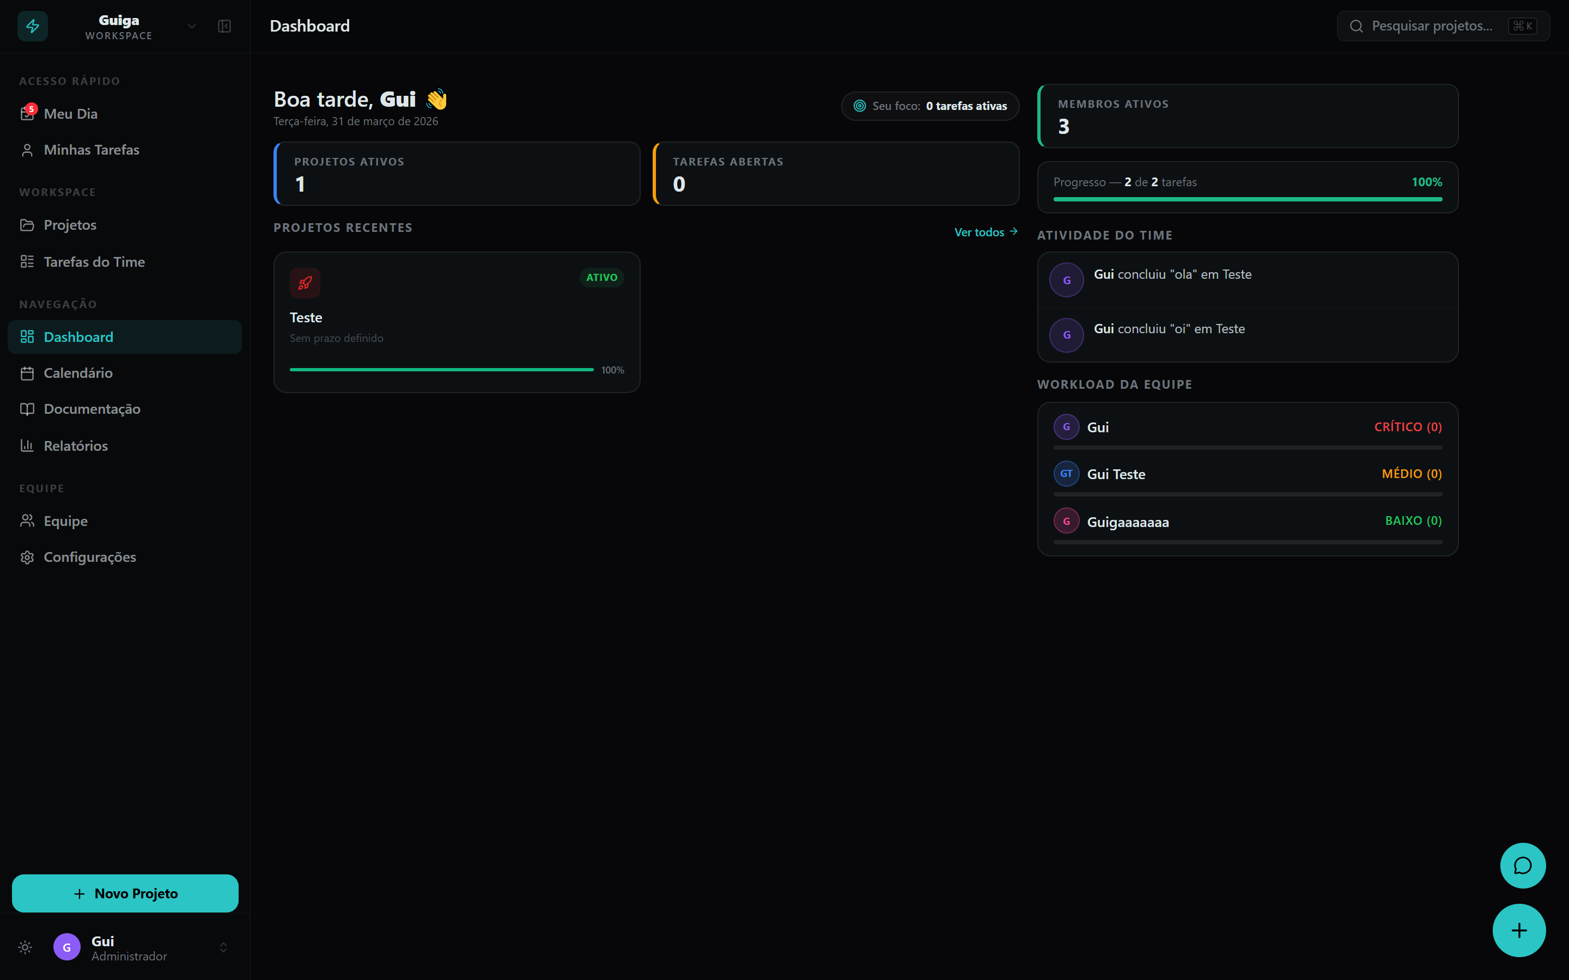Click the Novo Projeto button
The width and height of the screenshot is (1569, 980).
pos(125,893)
